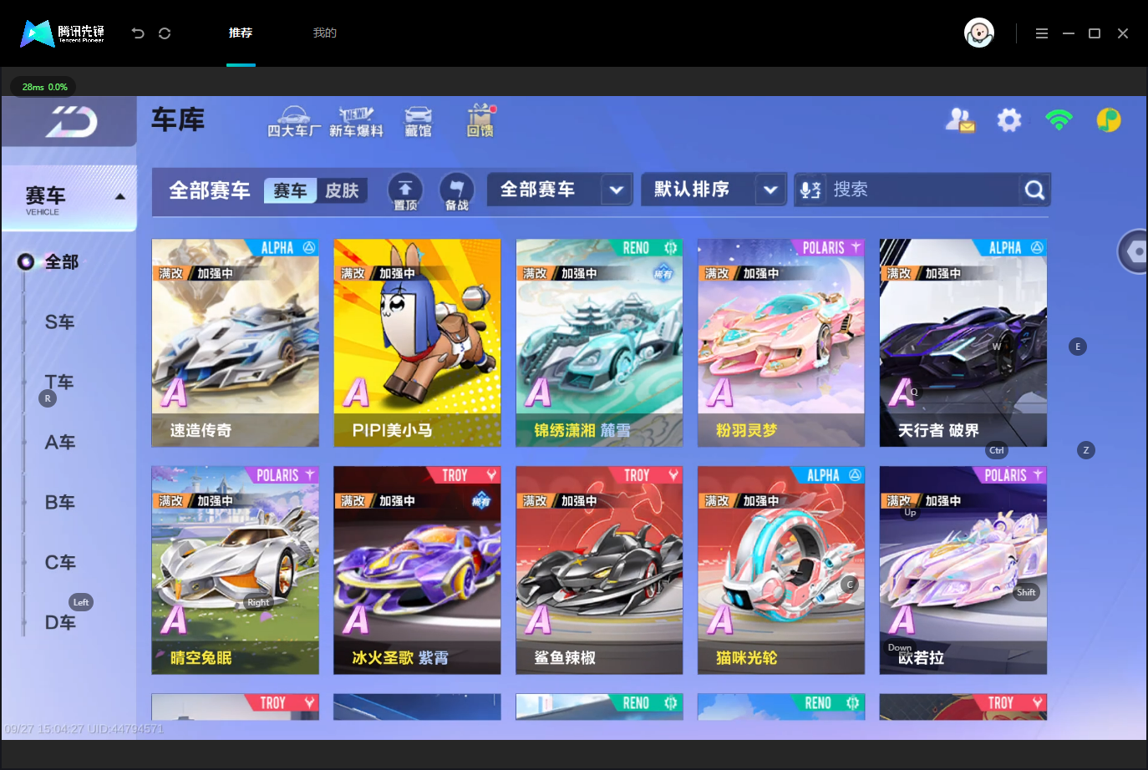Image resolution: width=1148 pixels, height=770 pixels.
Task: Filter by A车 category
Action: (59, 443)
